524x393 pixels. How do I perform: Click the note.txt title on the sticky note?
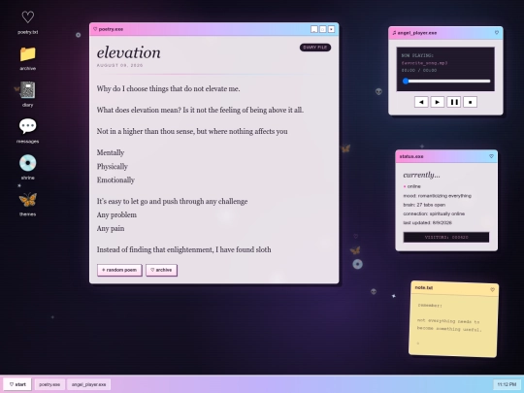click(424, 287)
